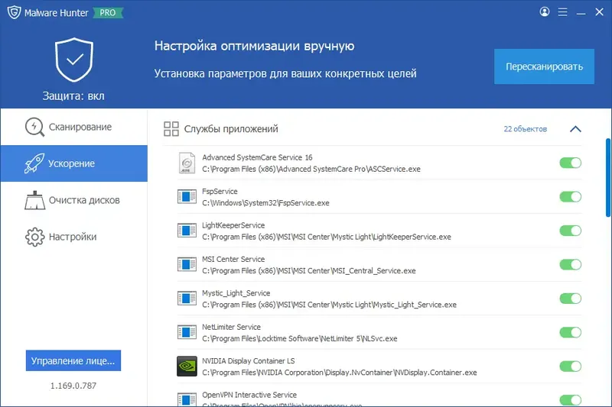Screen dimensions: 612x407
Task: Click the FspService window icon
Action: 187,197
